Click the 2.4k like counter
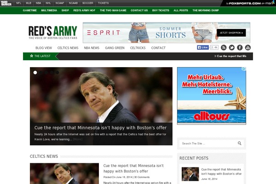 [x=214, y=47]
